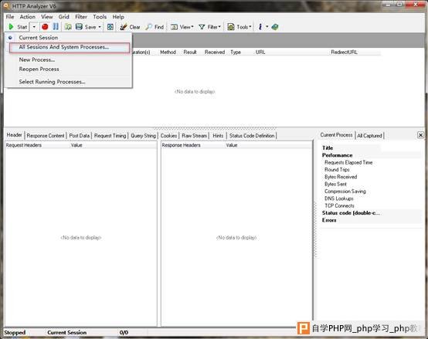This screenshot has width=428, height=339.
Task: Sort by the RedirectURL column header
Action: (x=344, y=52)
